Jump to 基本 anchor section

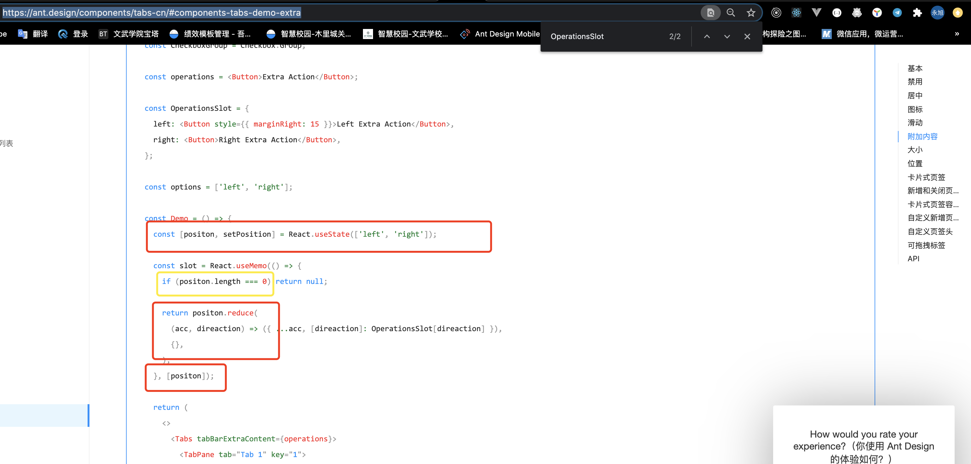click(915, 68)
